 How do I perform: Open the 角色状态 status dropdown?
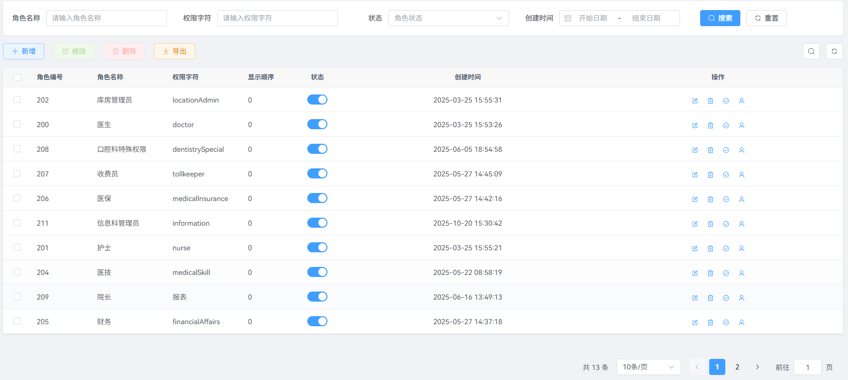point(449,18)
